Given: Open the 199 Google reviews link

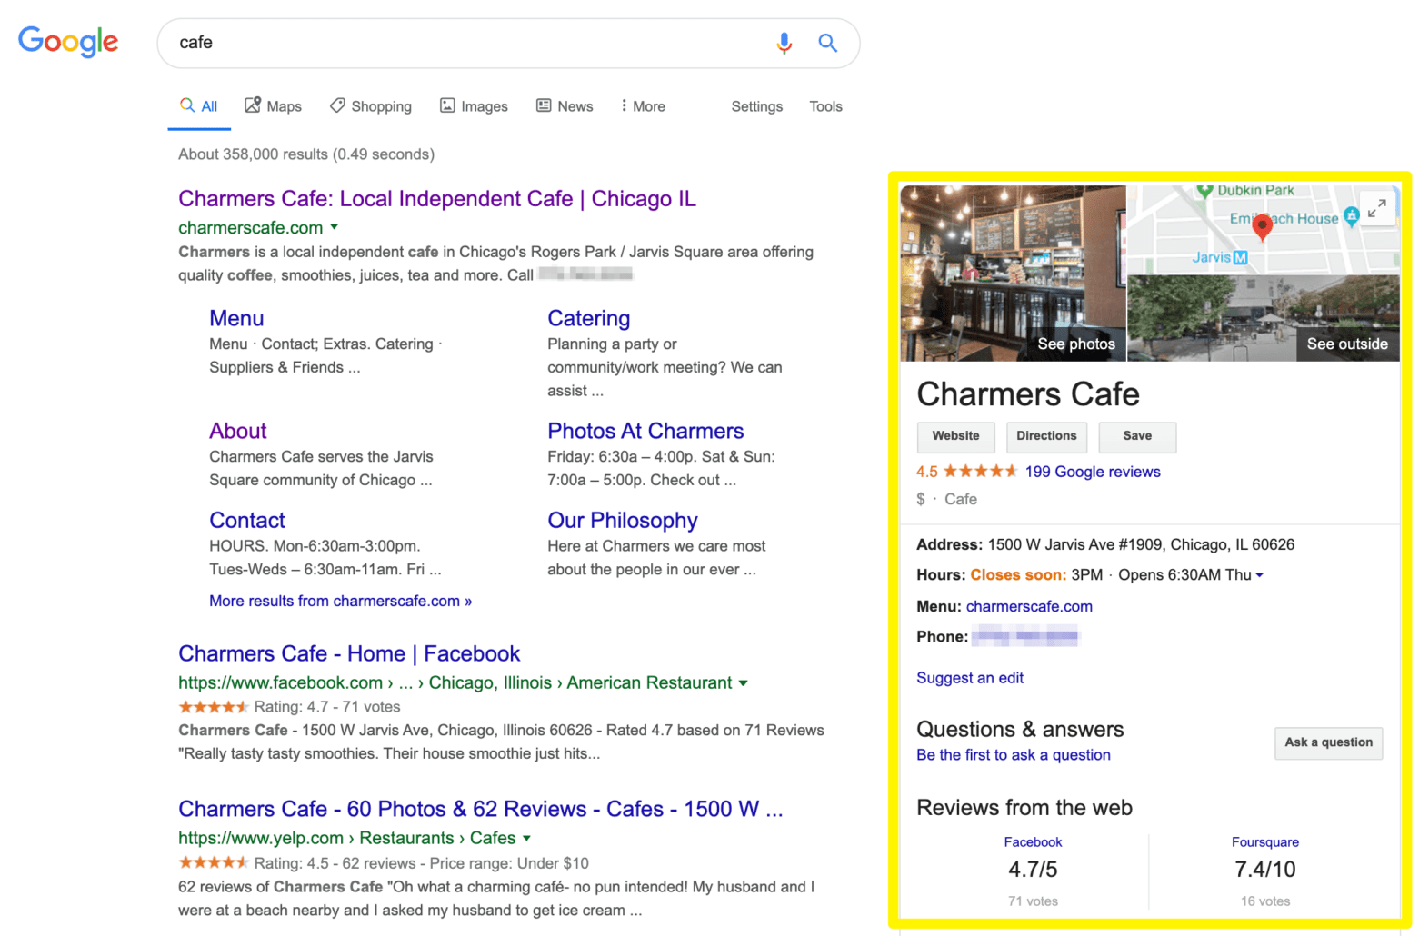Looking at the screenshot, I should (1092, 472).
